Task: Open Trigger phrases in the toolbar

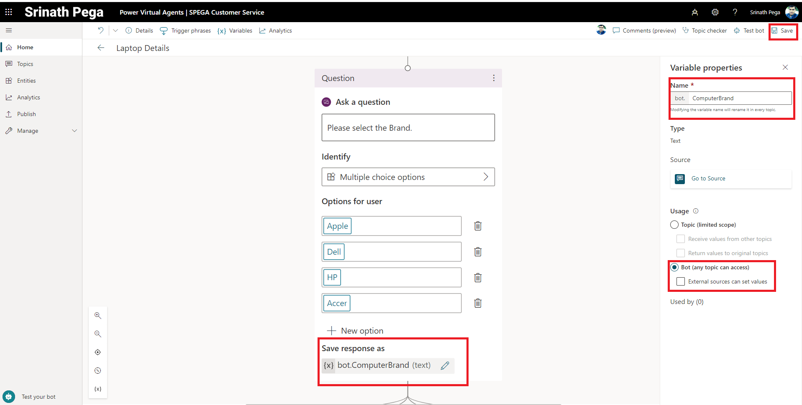Action: pyautogui.click(x=186, y=30)
